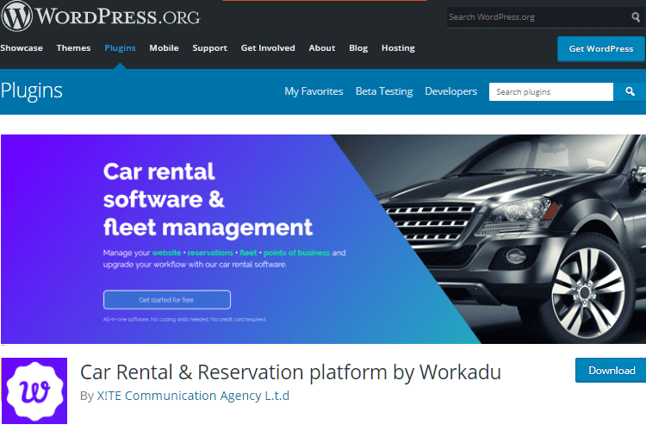Click the plugin search magnifier button
The height and width of the screenshot is (431, 646).
tap(630, 91)
